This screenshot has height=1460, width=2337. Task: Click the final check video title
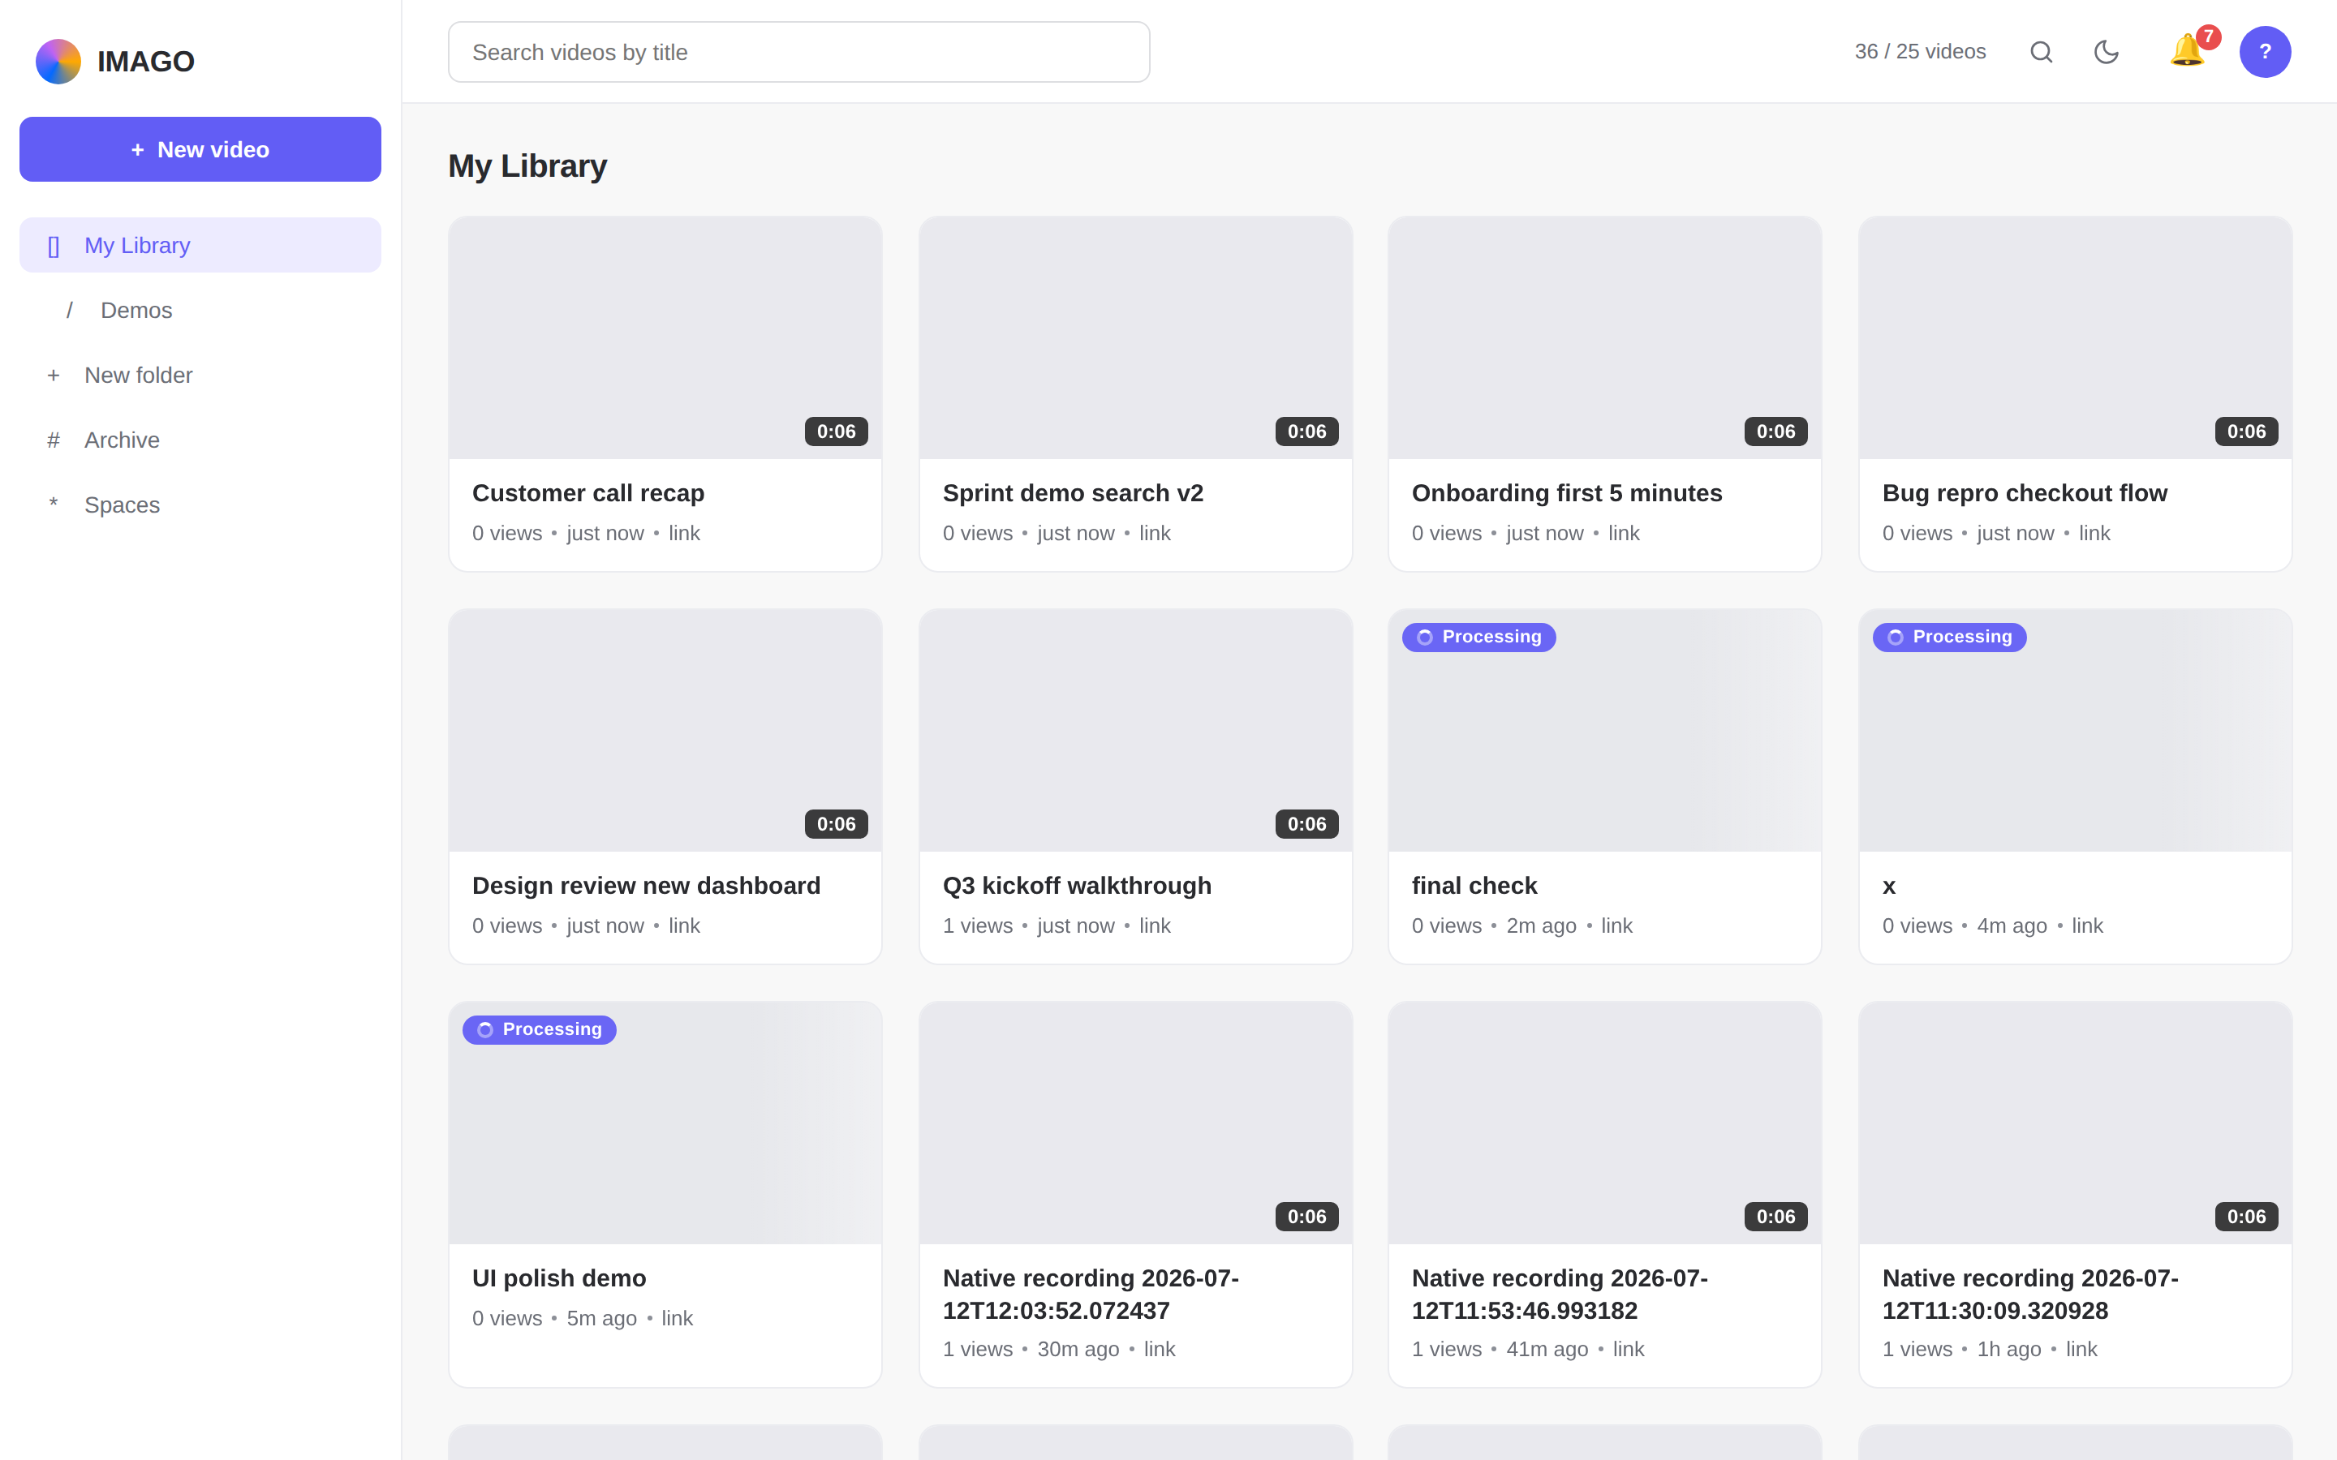coord(1474,886)
